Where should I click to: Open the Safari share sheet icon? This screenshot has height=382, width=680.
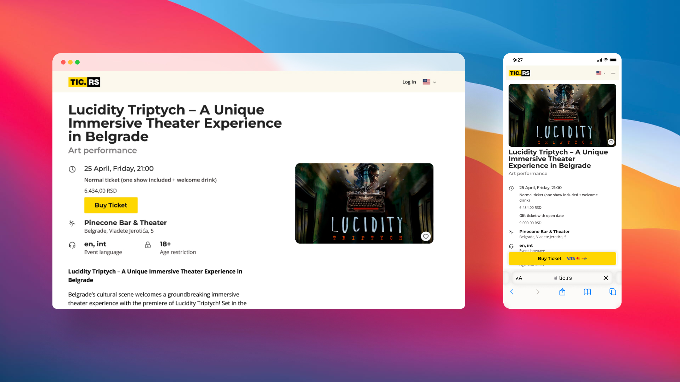[562, 291]
